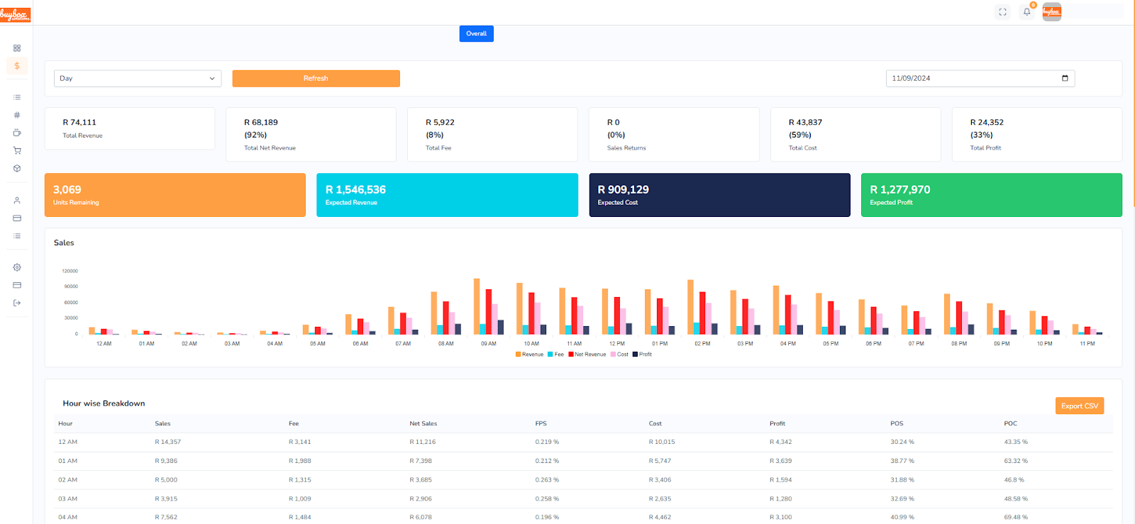
Task: Click the logout arrow sidebar icon
Action: 17,303
